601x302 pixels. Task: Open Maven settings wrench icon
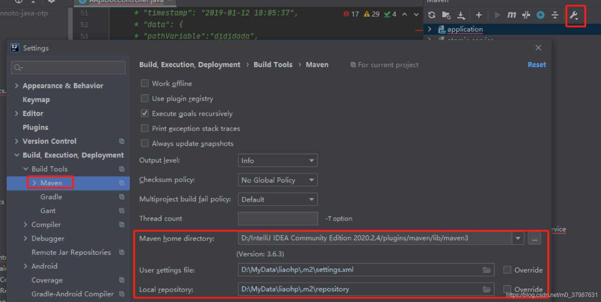coord(574,16)
